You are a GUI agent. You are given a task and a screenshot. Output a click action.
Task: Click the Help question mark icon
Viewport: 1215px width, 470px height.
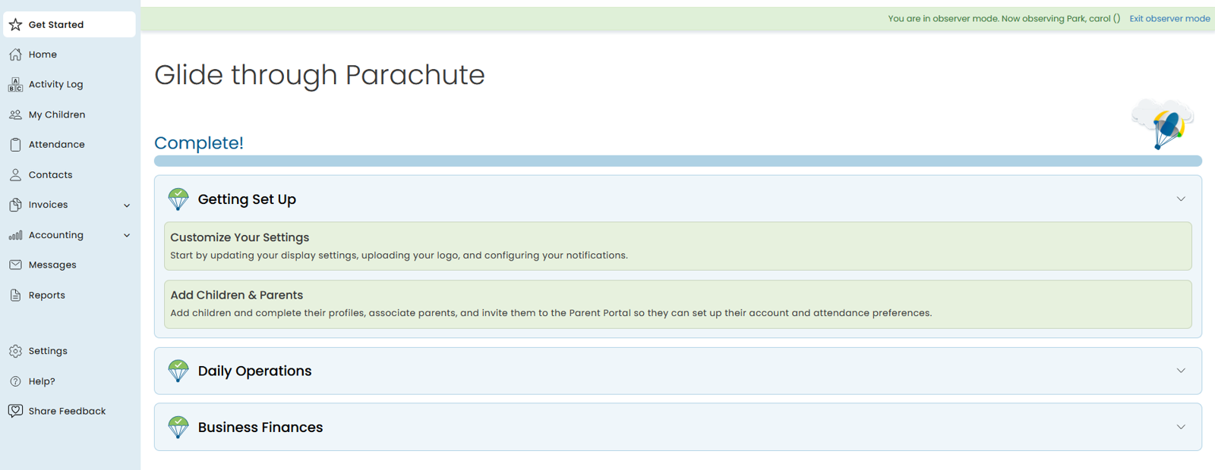click(15, 381)
